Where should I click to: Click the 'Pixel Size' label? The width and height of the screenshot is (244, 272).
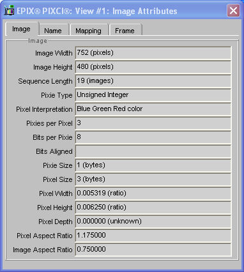[x=57, y=179]
